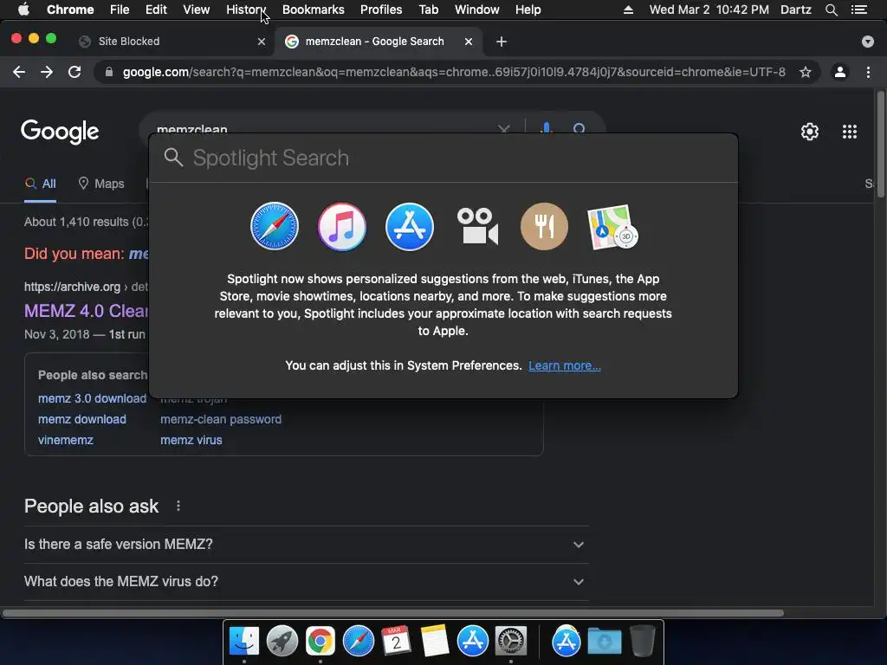Go forward with the Chrome forward arrow
The width and height of the screenshot is (887, 665).
(47, 72)
